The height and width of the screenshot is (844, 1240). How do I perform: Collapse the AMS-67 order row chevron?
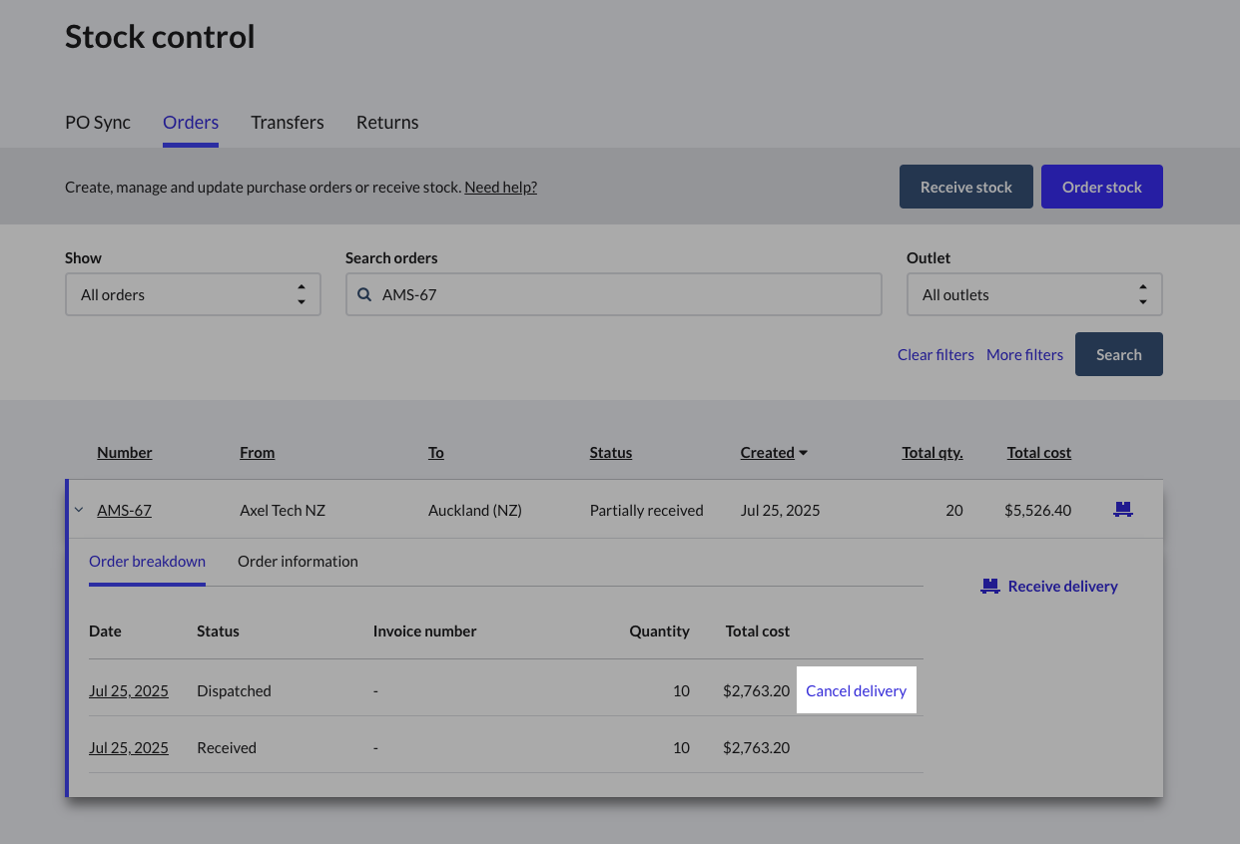click(x=79, y=510)
